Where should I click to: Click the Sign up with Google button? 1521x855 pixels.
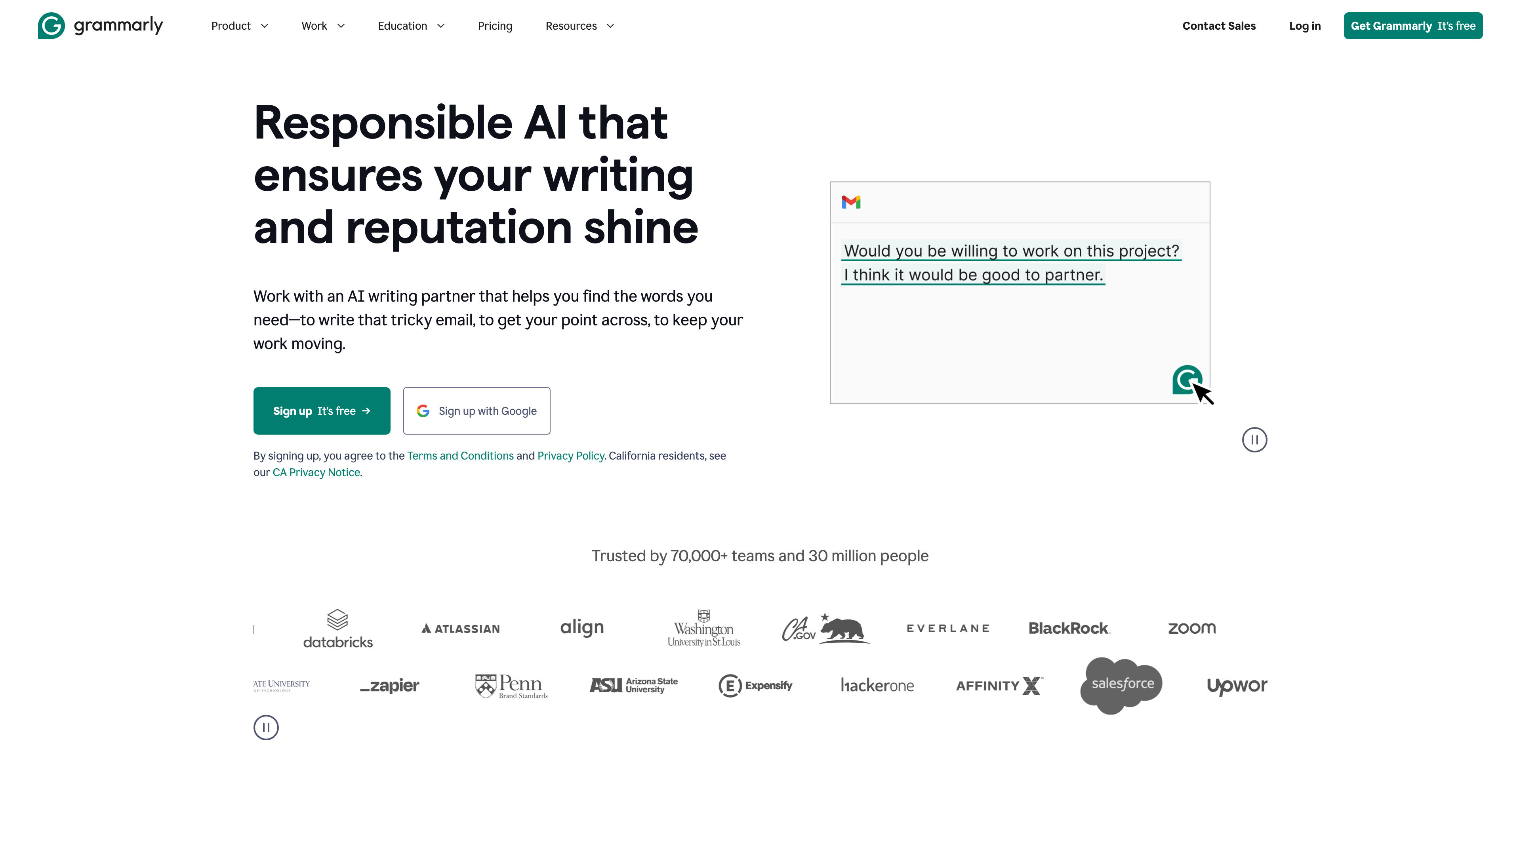tap(477, 410)
